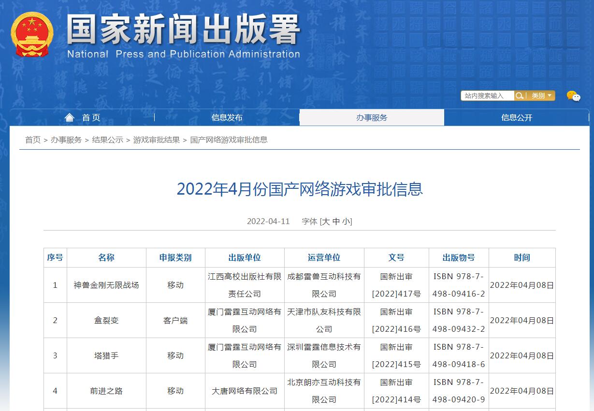594x411 pixels.
Task: Set font size to 小
Action: [346, 221]
